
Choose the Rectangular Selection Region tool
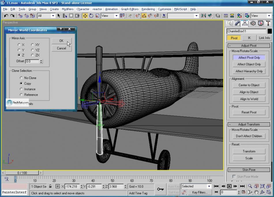[71, 16]
